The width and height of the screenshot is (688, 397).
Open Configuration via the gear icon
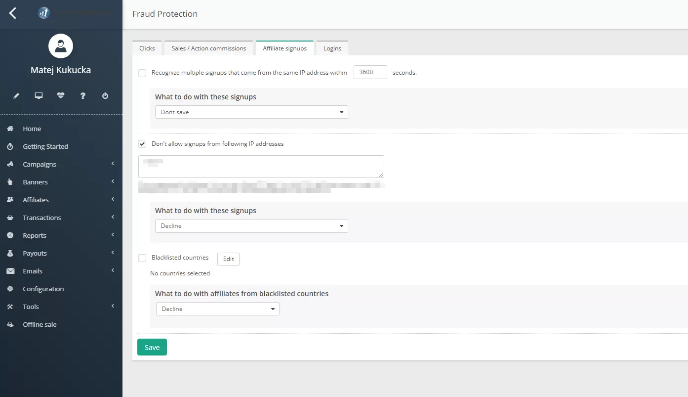[x=10, y=289]
